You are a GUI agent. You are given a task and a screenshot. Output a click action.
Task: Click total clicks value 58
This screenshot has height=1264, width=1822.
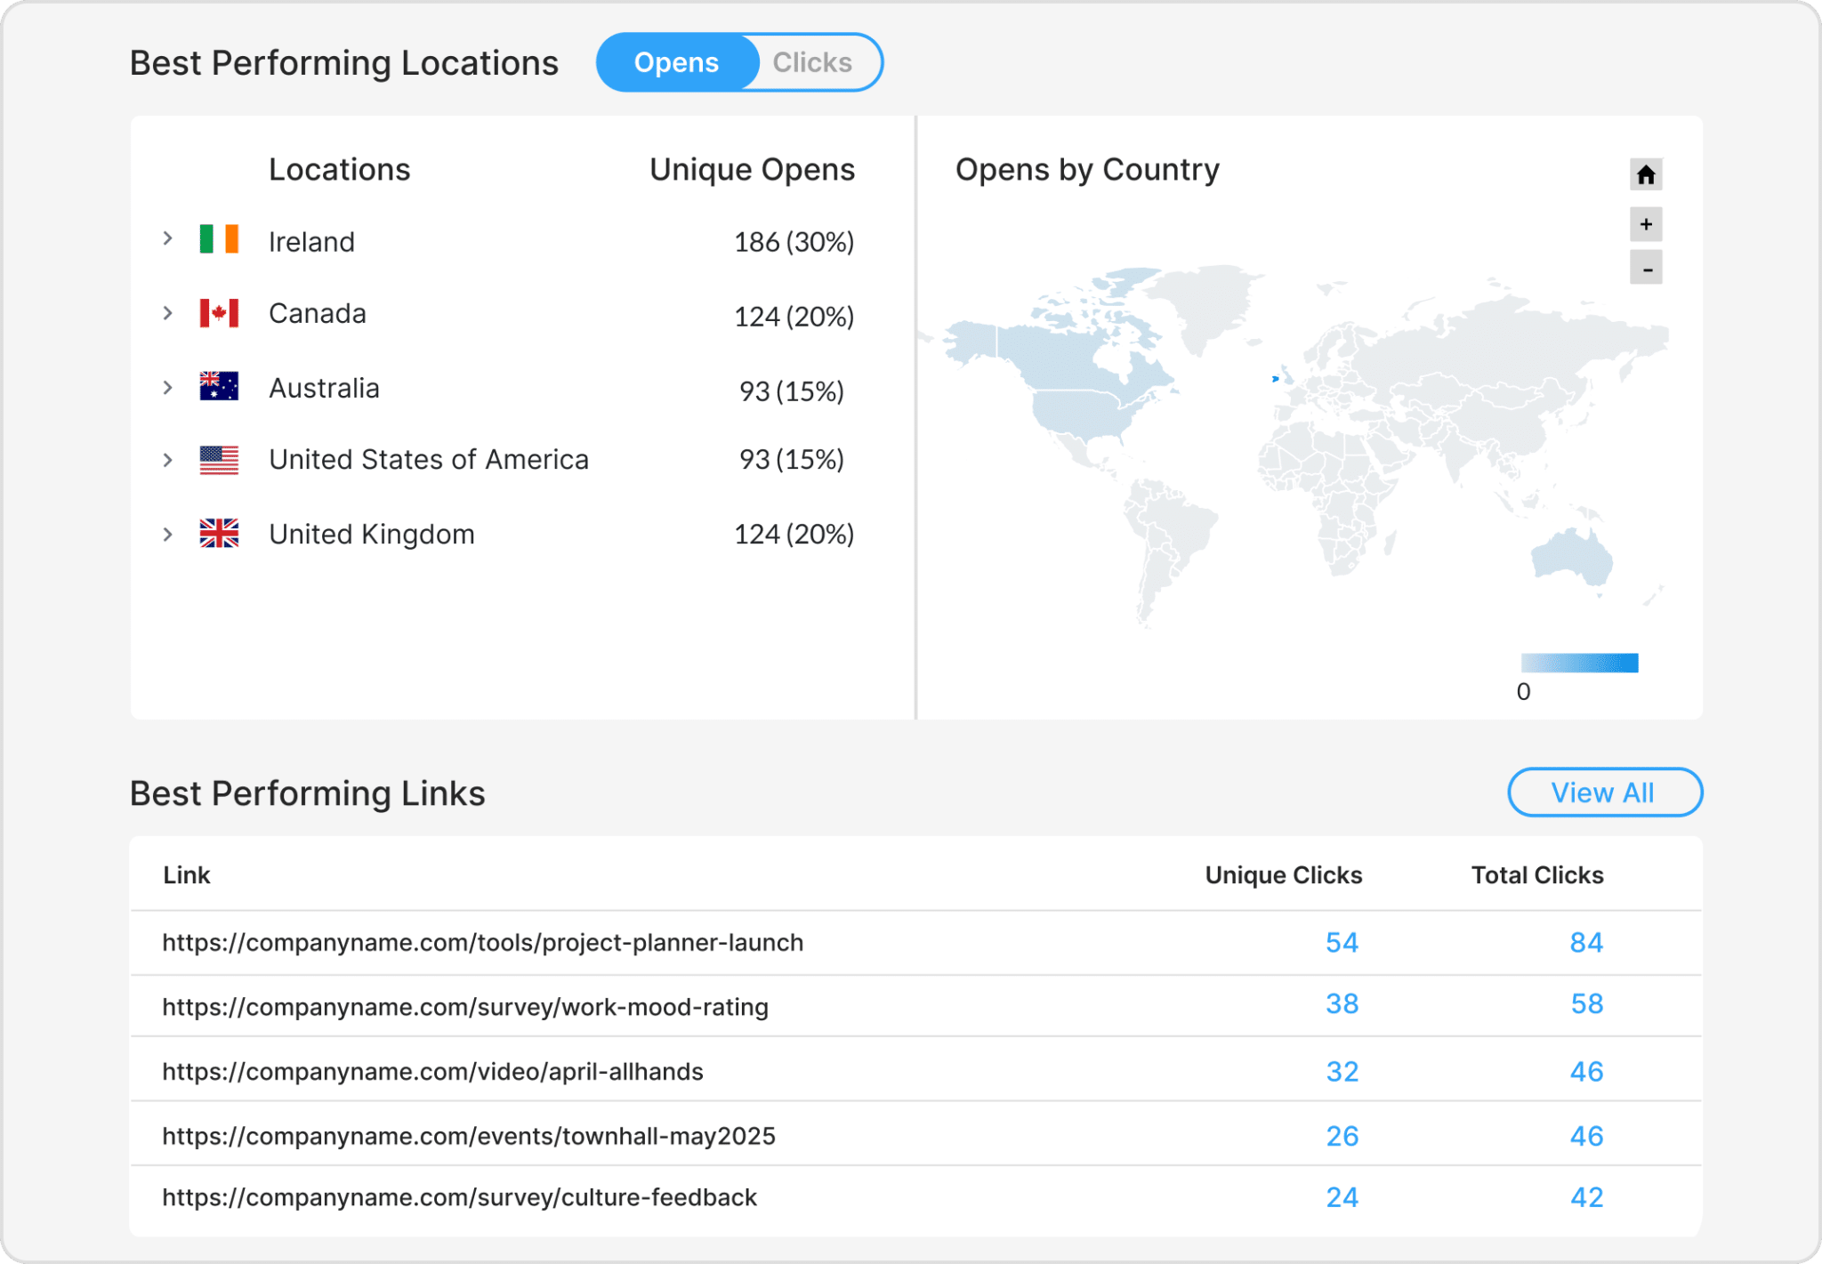click(1586, 1003)
